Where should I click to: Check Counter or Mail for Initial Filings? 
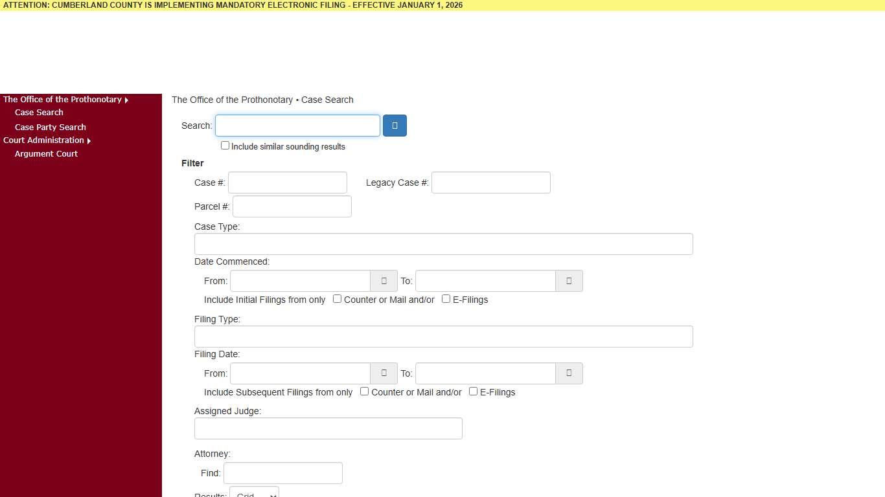(x=338, y=299)
